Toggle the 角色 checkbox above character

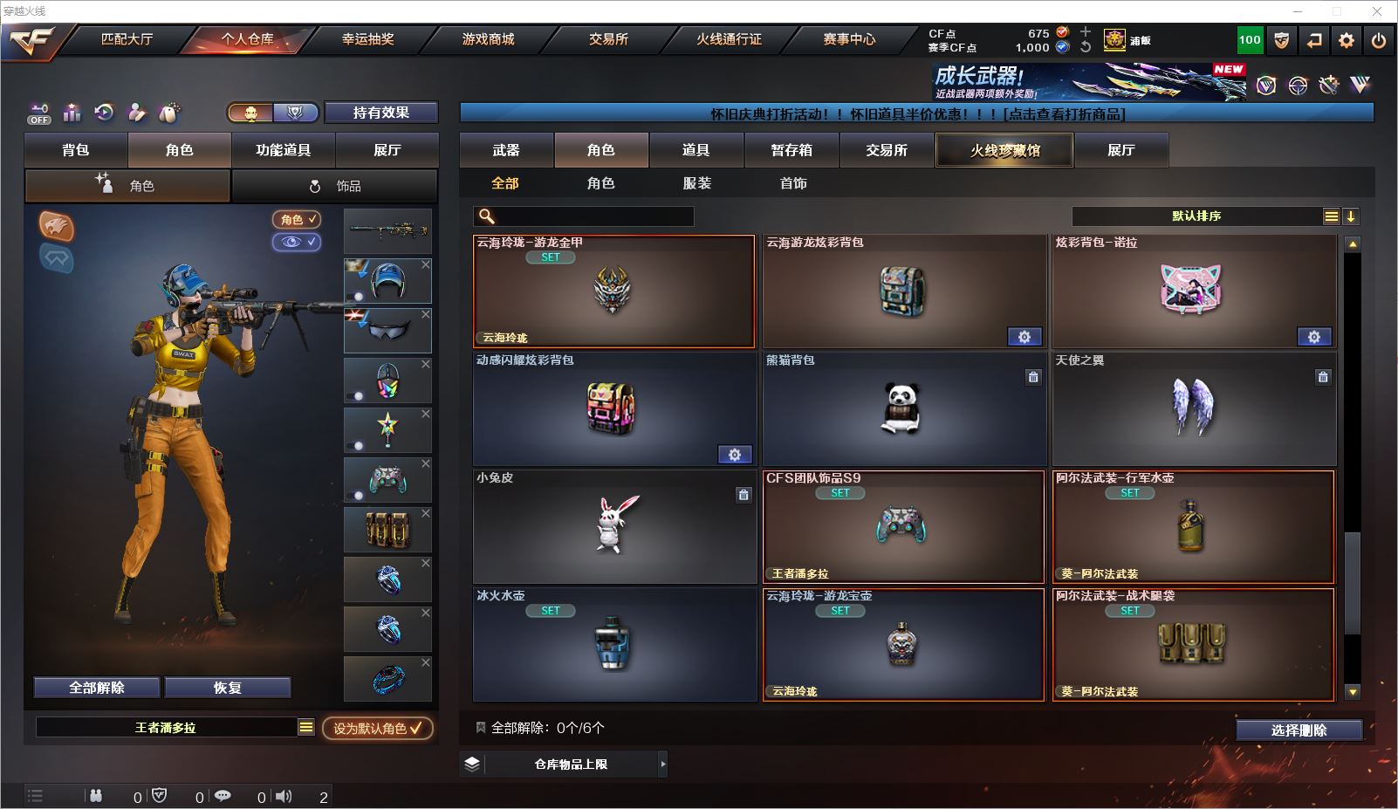298,220
